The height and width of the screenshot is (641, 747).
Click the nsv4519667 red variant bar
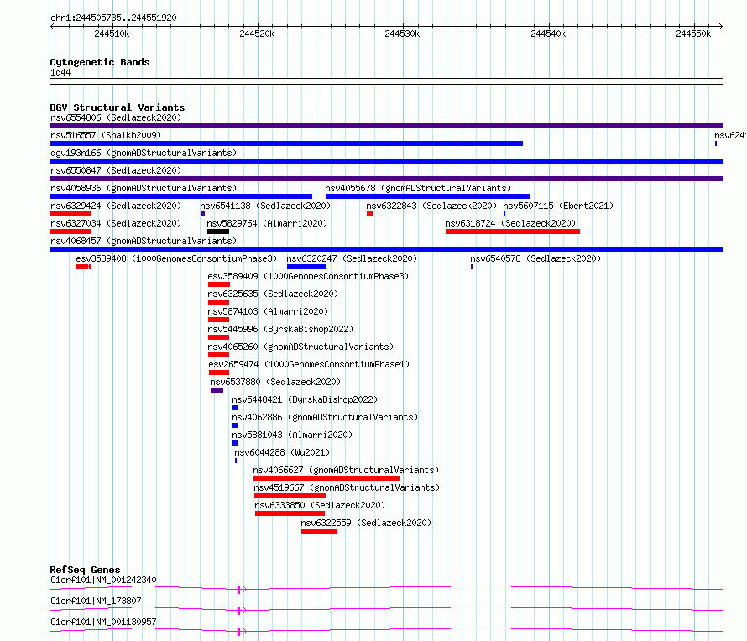pyautogui.click(x=290, y=496)
